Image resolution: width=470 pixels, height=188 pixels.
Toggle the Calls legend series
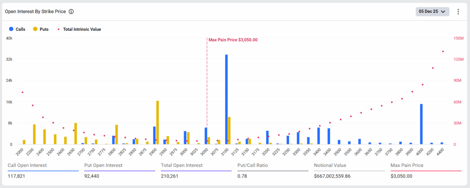click(20, 29)
